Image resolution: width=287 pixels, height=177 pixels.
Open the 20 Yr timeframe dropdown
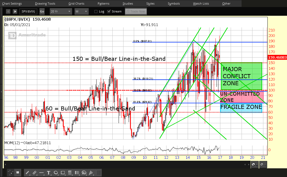tap(60, 11)
